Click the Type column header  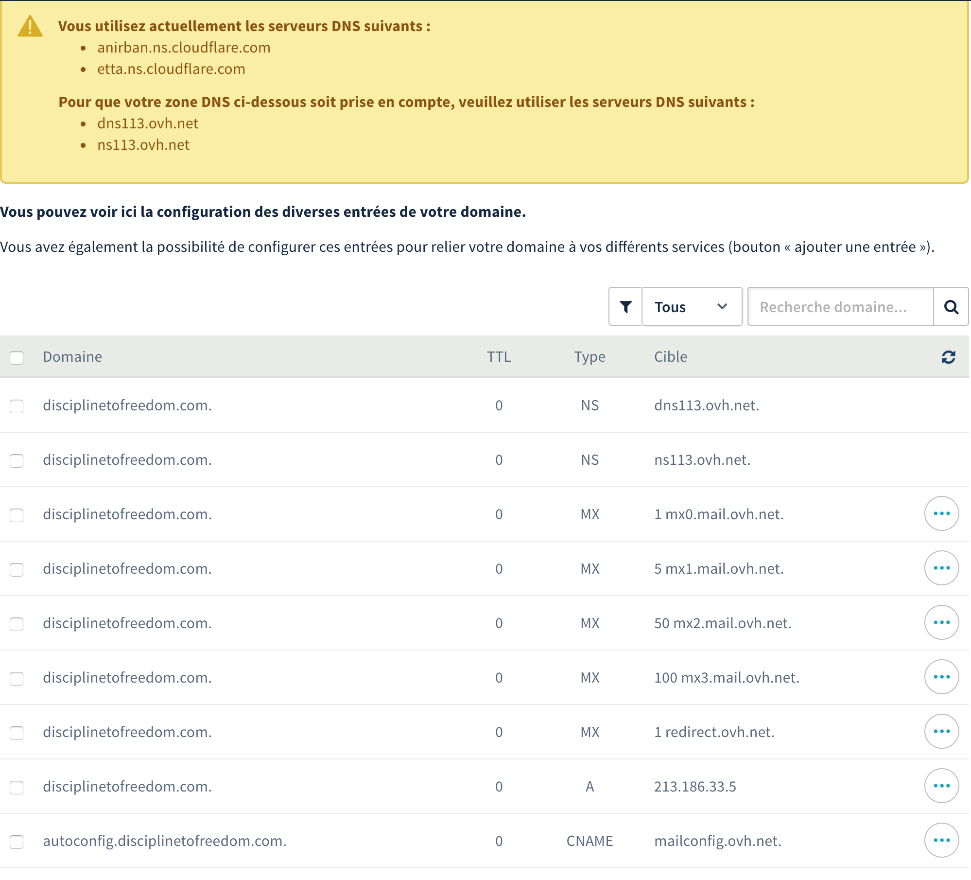(x=590, y=357)
